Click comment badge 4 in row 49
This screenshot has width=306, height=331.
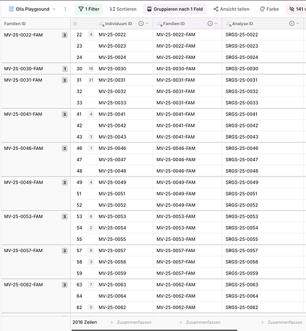tap(91, 182)
